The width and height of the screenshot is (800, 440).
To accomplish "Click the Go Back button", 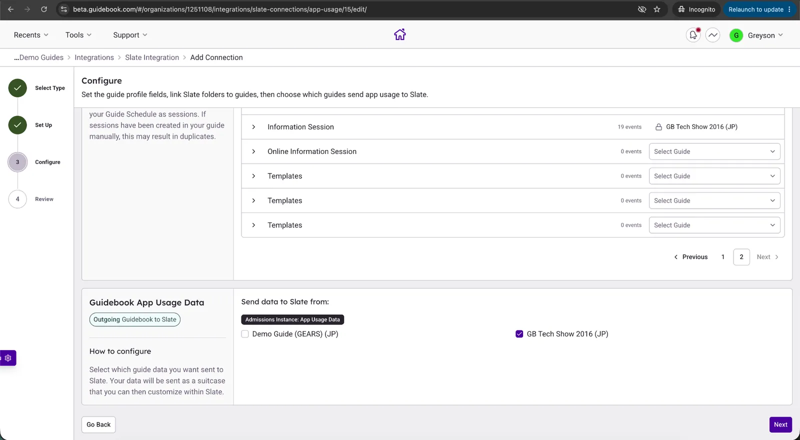I will coord(98,424).
